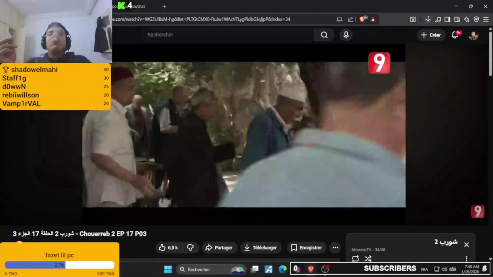Open the Brave browser taskbar icon
Image resolution: width=493 pixels, height=277 pixels.
point(310,269)
